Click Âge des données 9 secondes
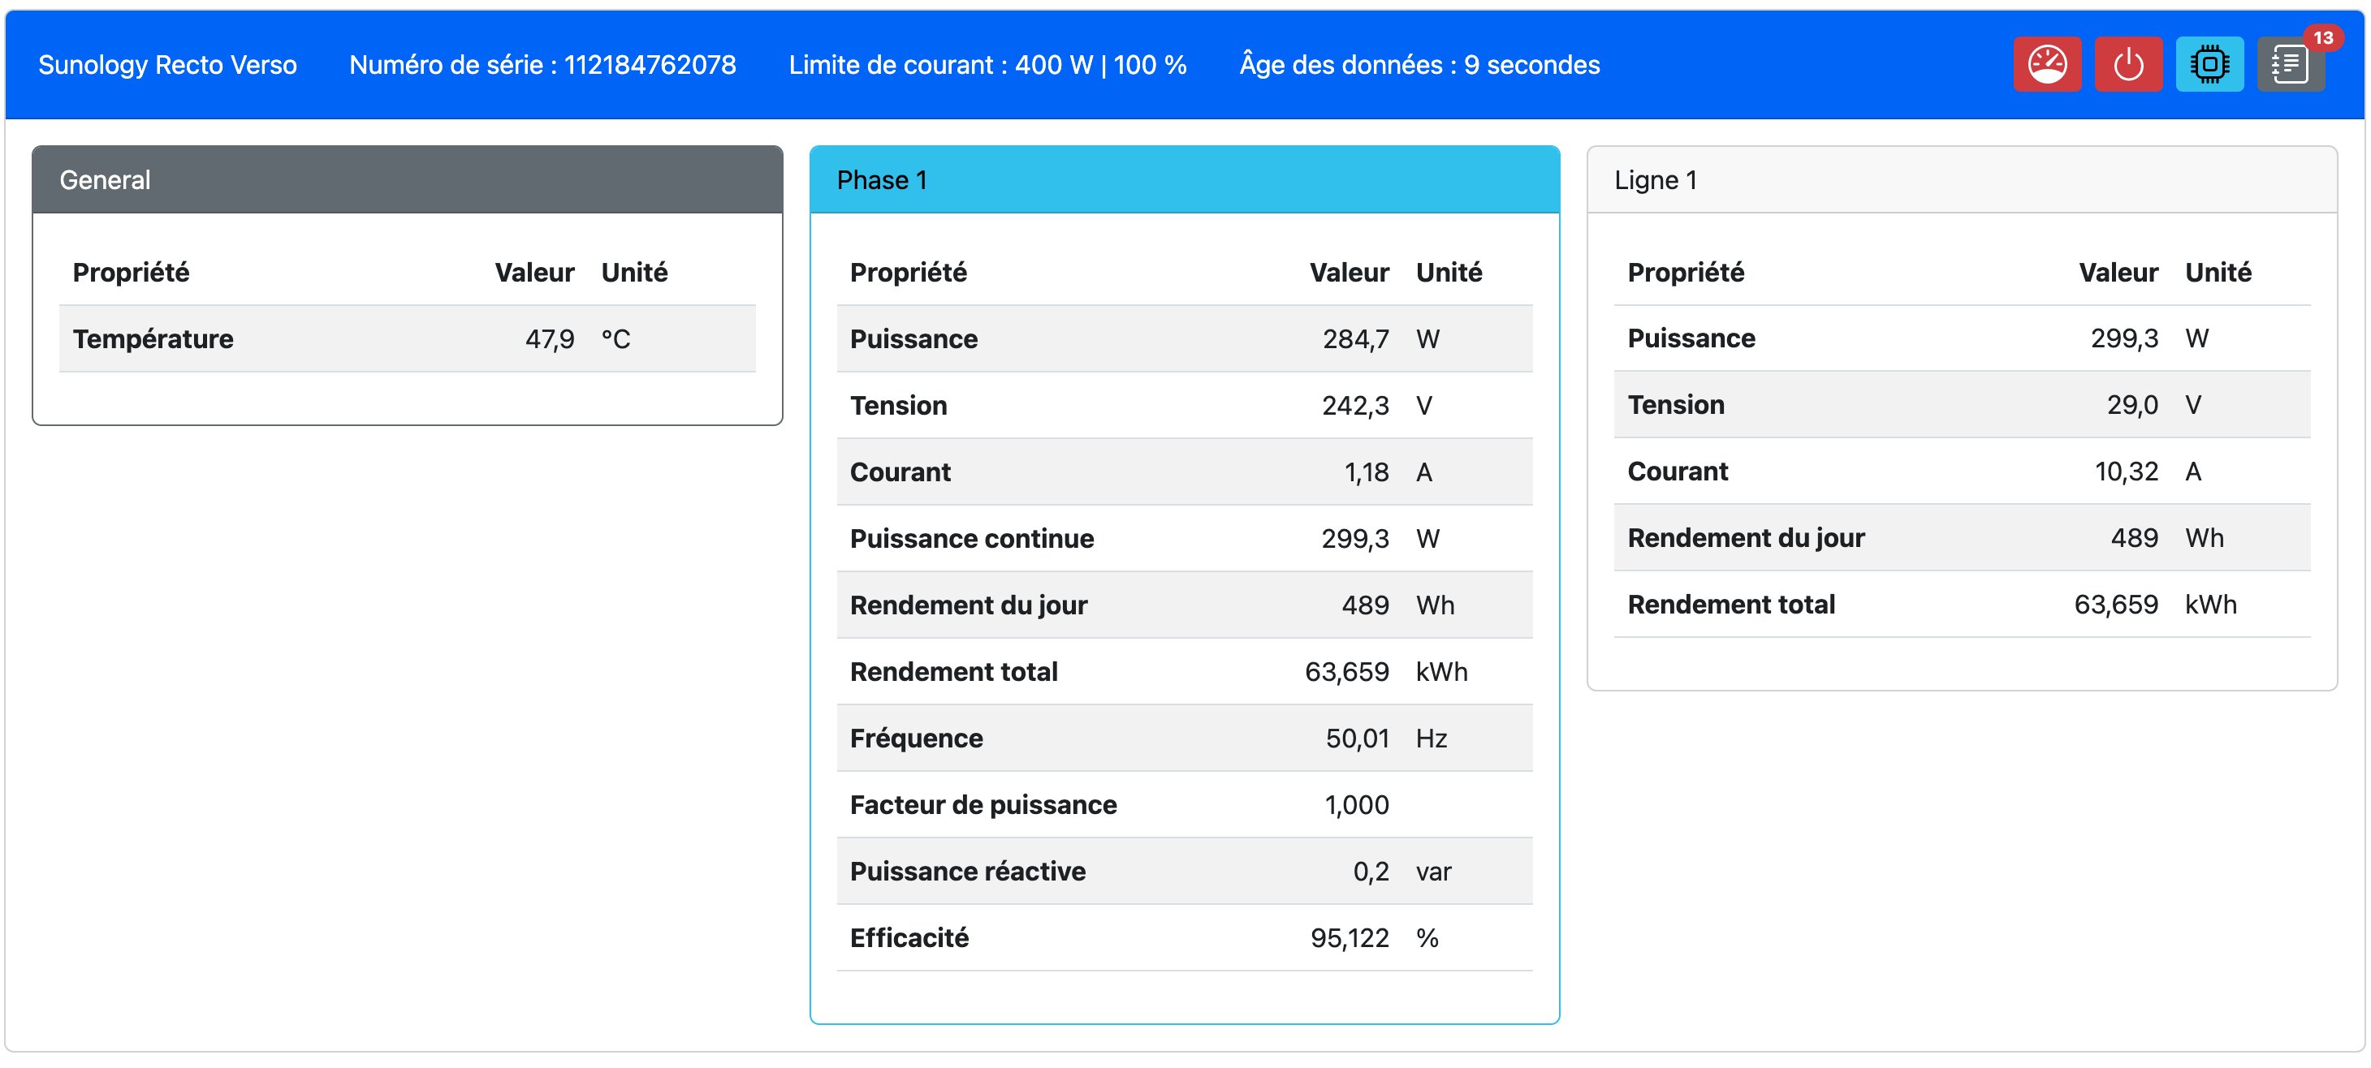The height and width of the screenshot is (1068, 2371). [1419, 64]
